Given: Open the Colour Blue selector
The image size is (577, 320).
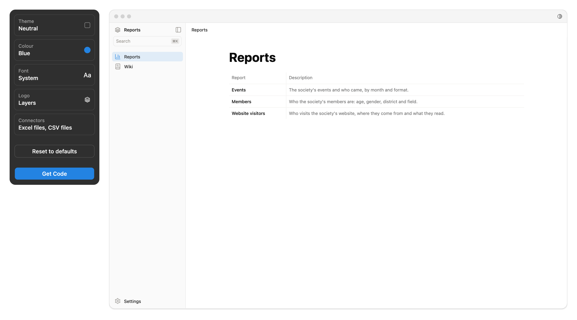Looking at the screenshot, I should pos(54,50).
